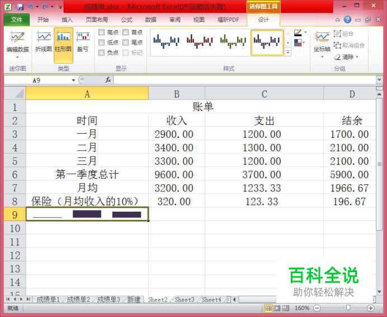Switch to Normal view in status bar
This screenshot has width=387, height=317.
[268, 308]
